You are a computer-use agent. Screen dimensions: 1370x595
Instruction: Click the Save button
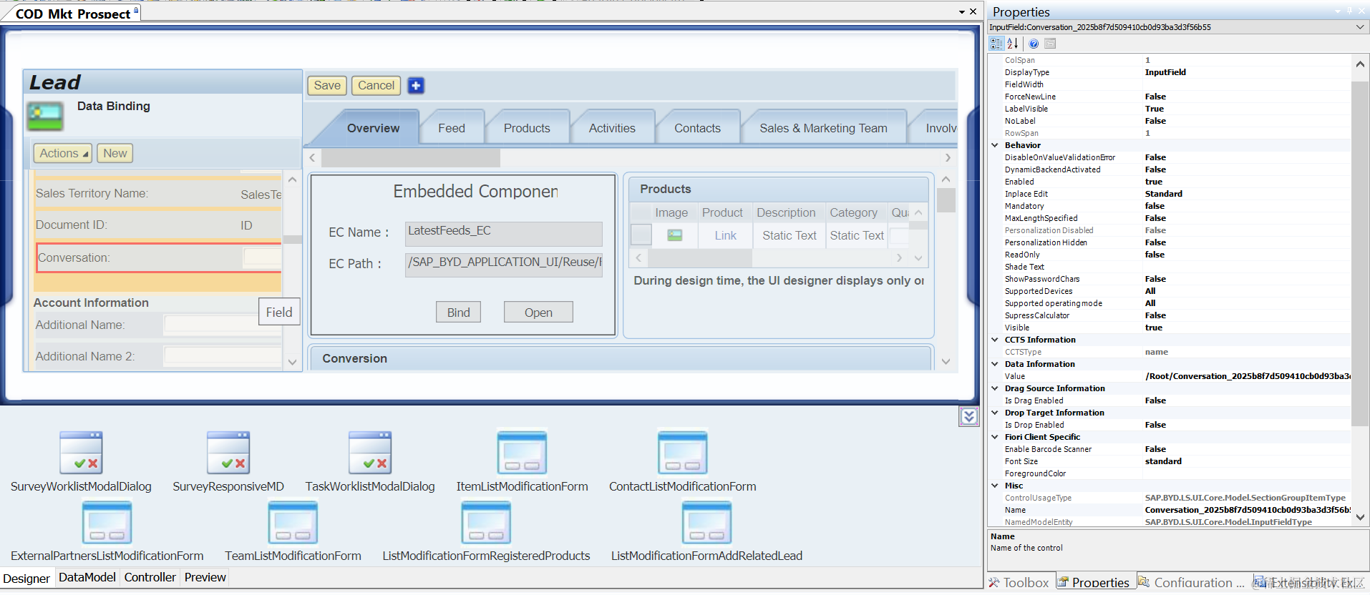click(327, 85)
